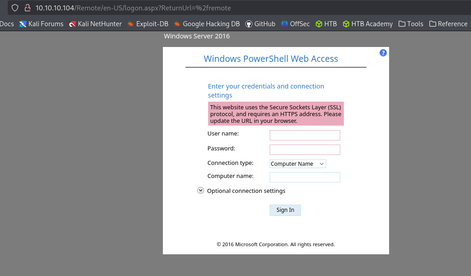
Task: Click the Windows PowerShell Web Access heading
Action: click(271, 59)
